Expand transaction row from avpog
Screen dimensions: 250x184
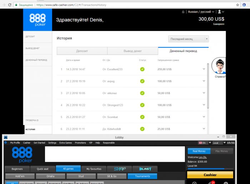pos(204,81)
